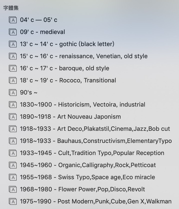
Task: Select the "1933~1945 - Cult, Tradition Typo" collection
Action: 92,153
